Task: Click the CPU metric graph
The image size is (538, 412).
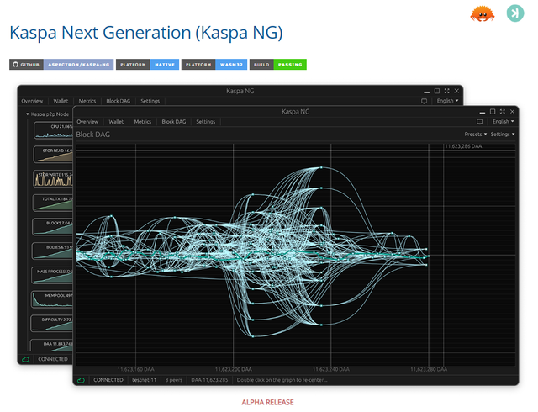Action: click(53, 131)
